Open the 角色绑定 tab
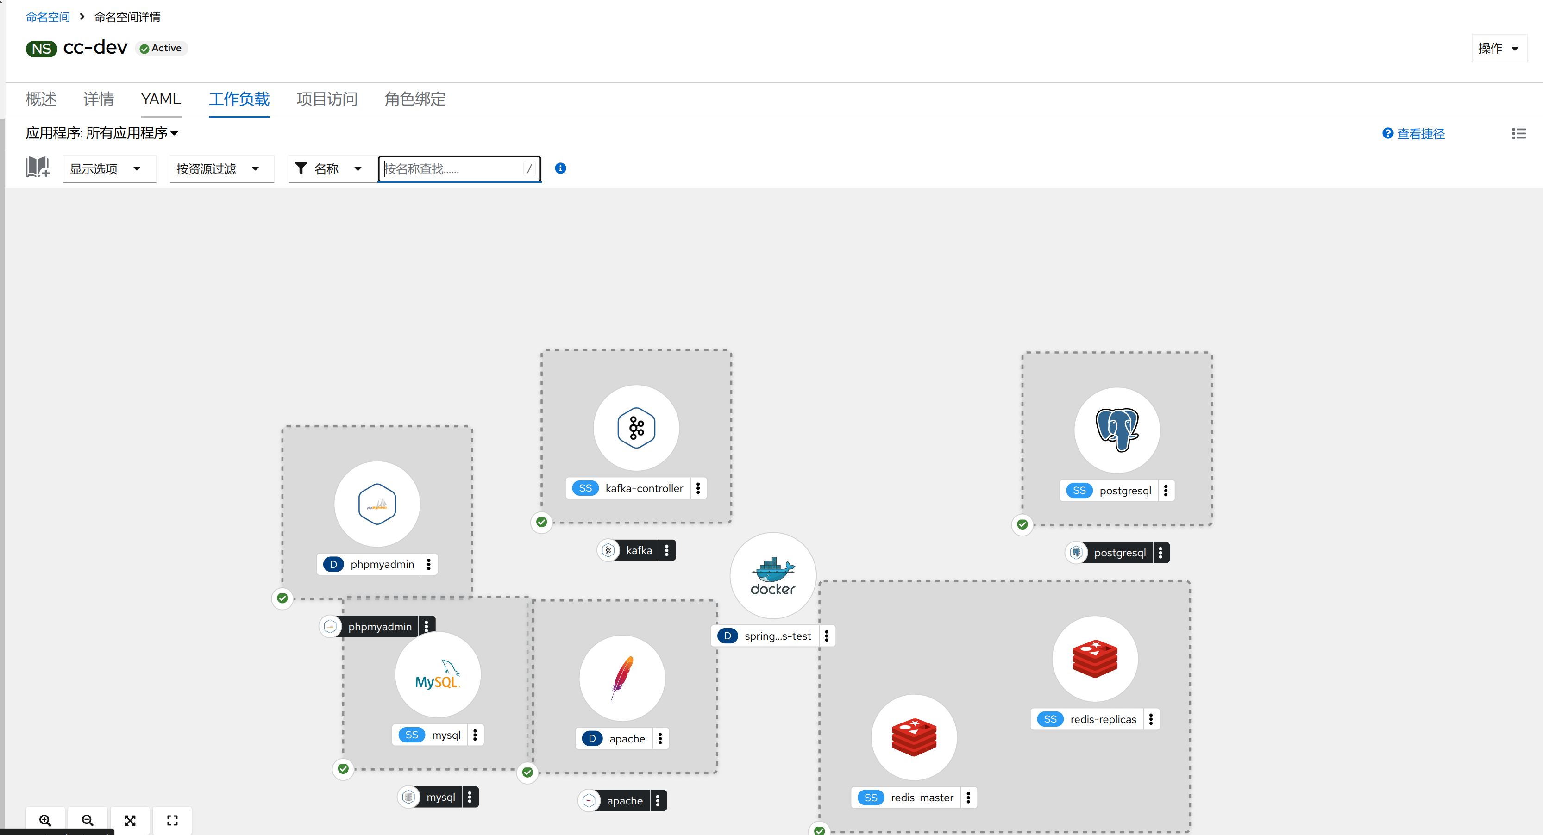Screen dimensions: 1543x835 tap(414, 99)
